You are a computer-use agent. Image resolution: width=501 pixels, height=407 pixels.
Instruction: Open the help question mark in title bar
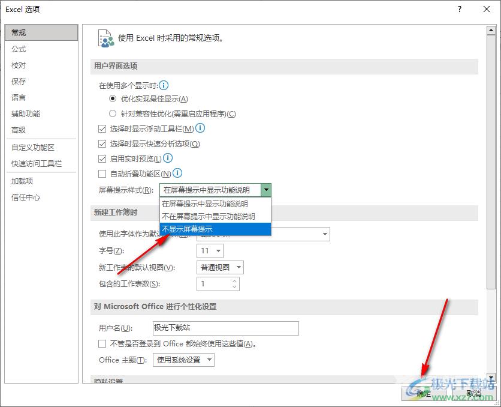point(460,9)
